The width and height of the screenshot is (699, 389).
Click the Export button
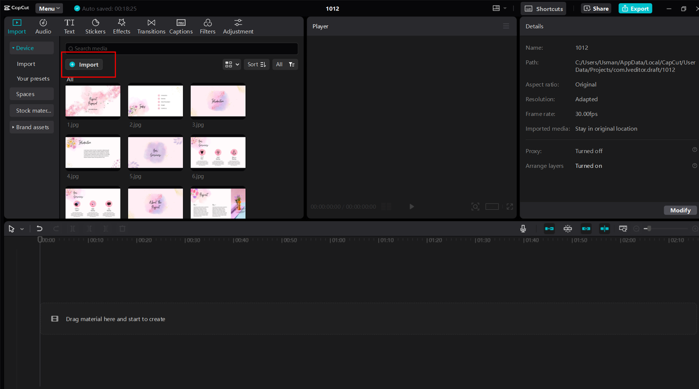tap(635, 8)
